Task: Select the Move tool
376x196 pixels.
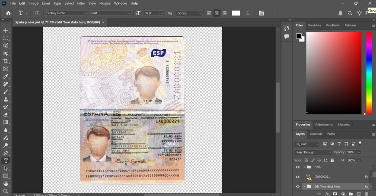Action: [6, 30]
